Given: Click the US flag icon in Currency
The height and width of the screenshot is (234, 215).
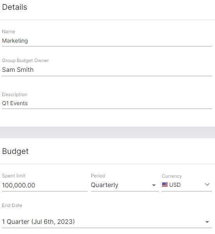Looking at the screenshot, I should click(x=165, y=185).
